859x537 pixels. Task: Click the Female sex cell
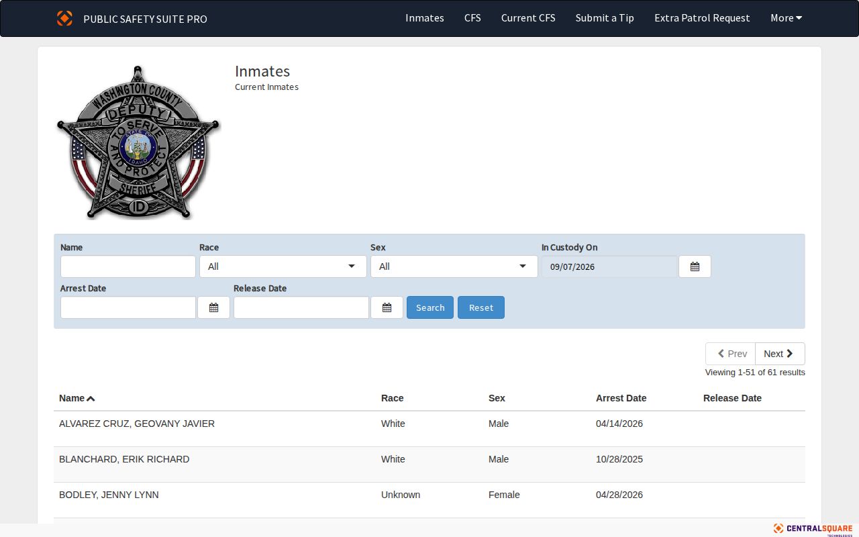click(x=504, y=495)
